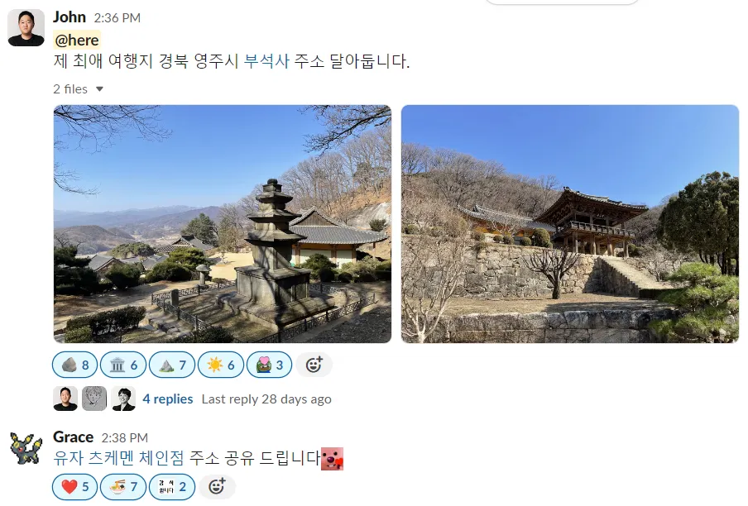This screenshot has height=506, width=748.
Task: Open the temple pavilion photo
Action: coord(570,224)
